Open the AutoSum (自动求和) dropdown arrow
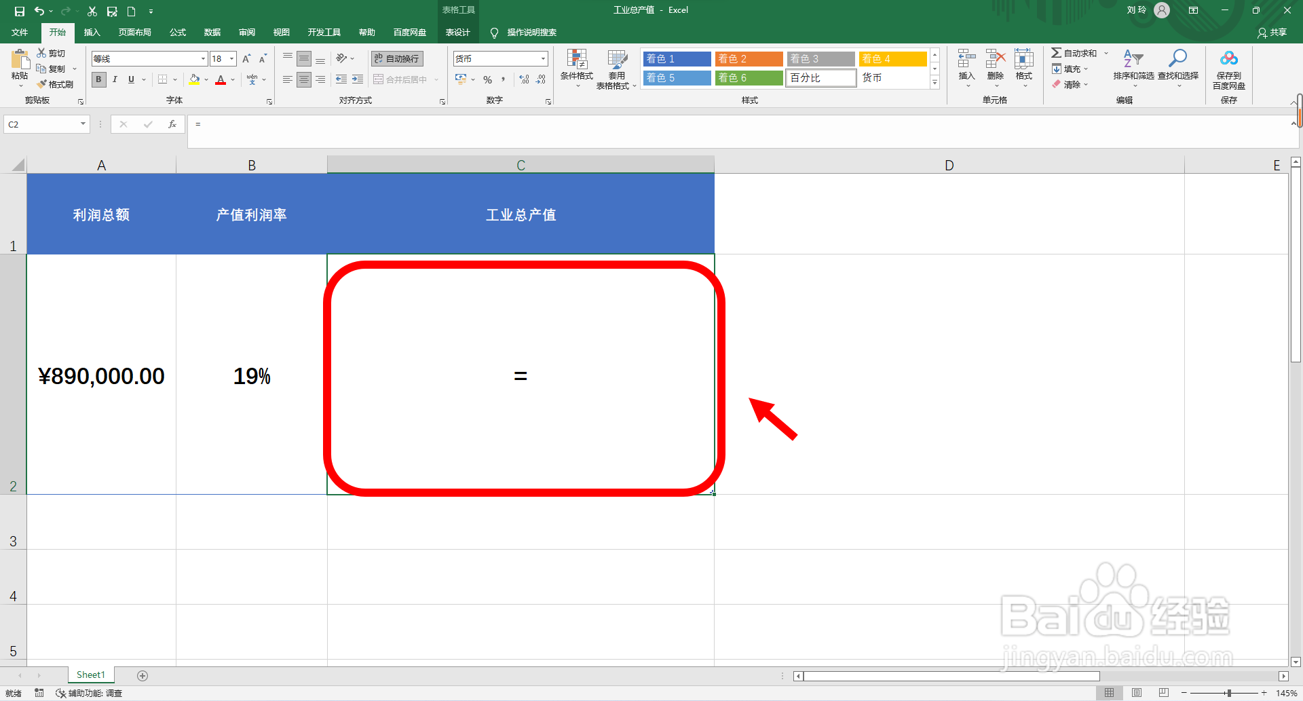 pos(1106,53)
